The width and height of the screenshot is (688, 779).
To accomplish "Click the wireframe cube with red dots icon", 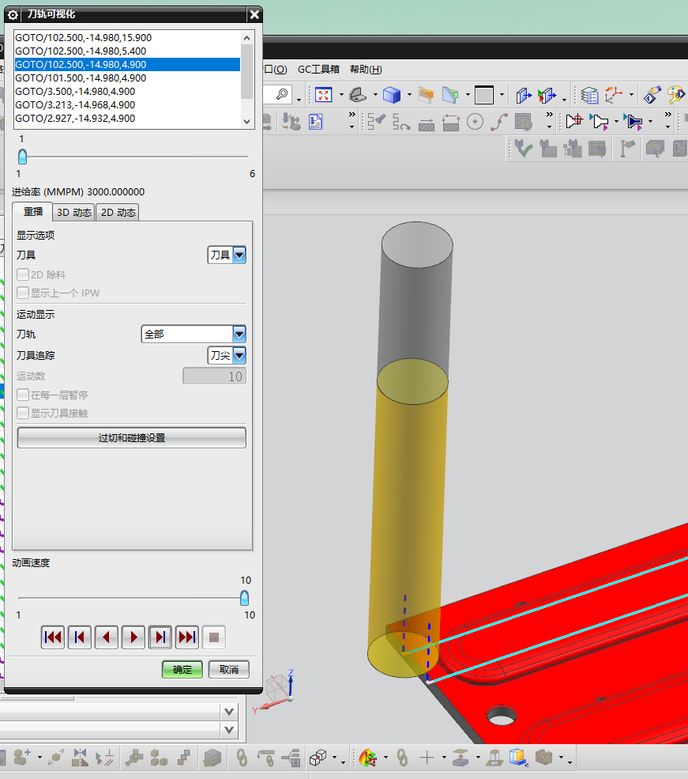I will tap(318, 758).
